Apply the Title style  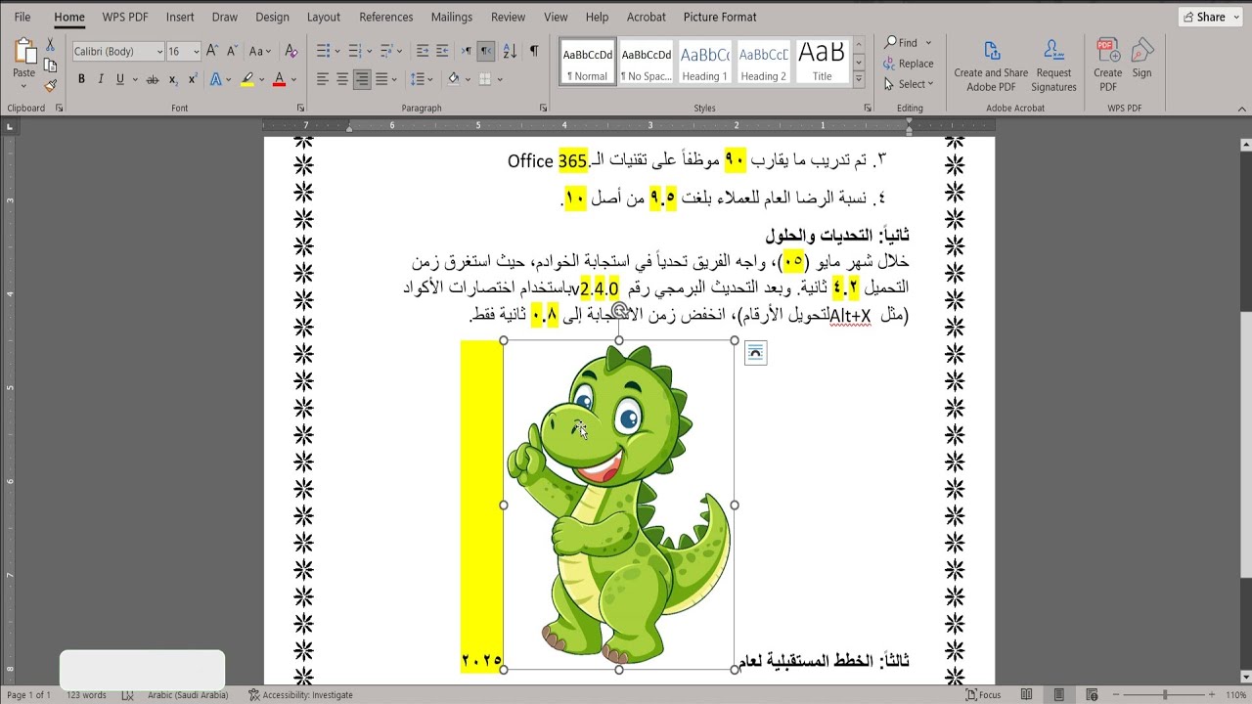point(822,62)
